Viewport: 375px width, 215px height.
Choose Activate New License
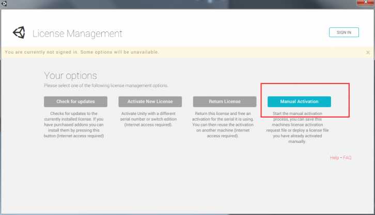150,102
